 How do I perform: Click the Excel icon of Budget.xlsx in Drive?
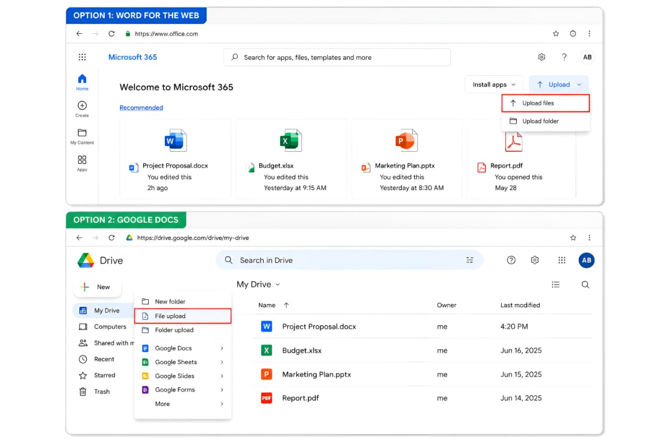tap(267, 350)
